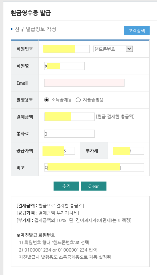Viewport: 157px width, 275px height.
Task: Click the 비고 remarks field
Action: [x=94, y=167]
